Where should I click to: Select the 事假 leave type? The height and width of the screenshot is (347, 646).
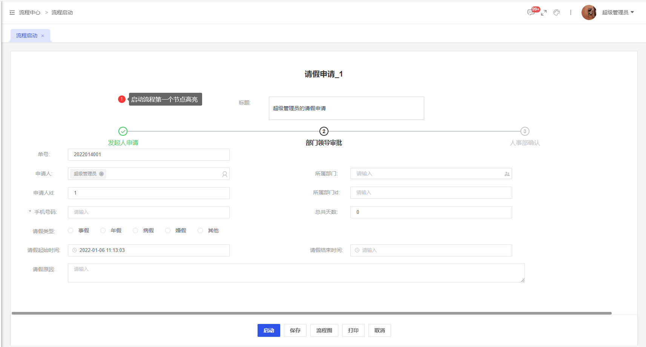pos(71,230)
